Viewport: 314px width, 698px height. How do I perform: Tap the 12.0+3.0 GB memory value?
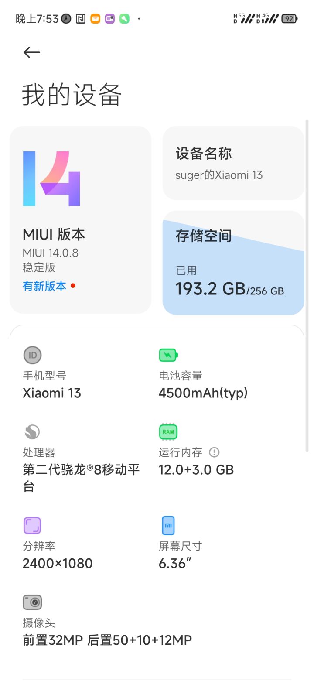point(196,470)
